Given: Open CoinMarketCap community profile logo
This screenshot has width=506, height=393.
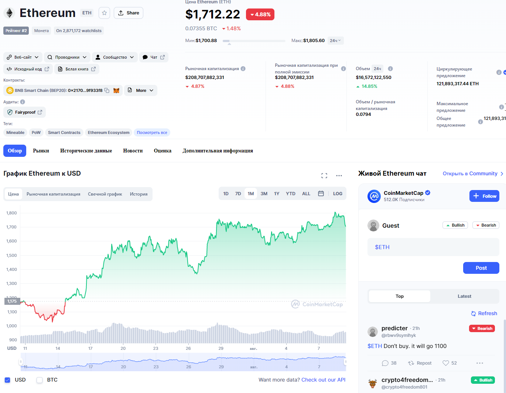Looking at the screenshot, I should tap(374, 196).
